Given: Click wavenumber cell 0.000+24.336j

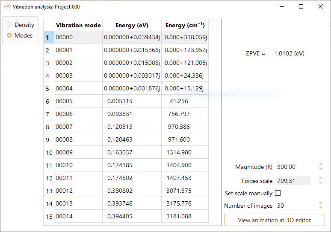Looking at the screenshot, I should tap(185, 75).
